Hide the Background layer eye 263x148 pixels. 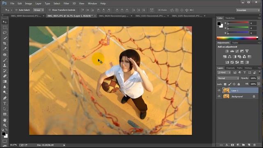(219, 97)
